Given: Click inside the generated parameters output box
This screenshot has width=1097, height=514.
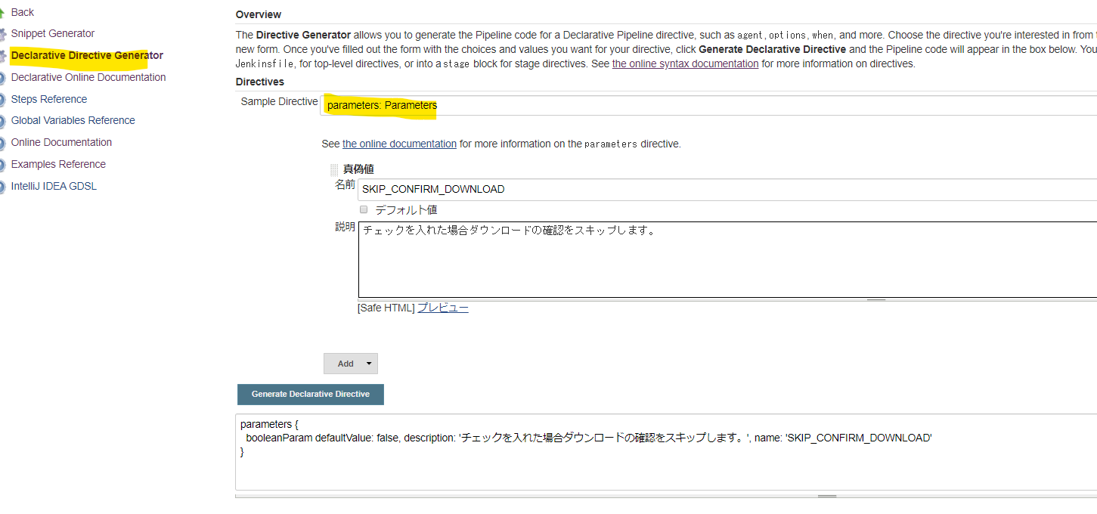Looking at the screenshot, I should click(665, 469).
